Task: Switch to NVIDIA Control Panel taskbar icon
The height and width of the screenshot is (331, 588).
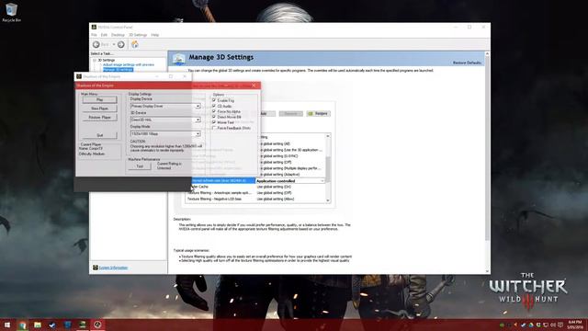Action: 82,325
